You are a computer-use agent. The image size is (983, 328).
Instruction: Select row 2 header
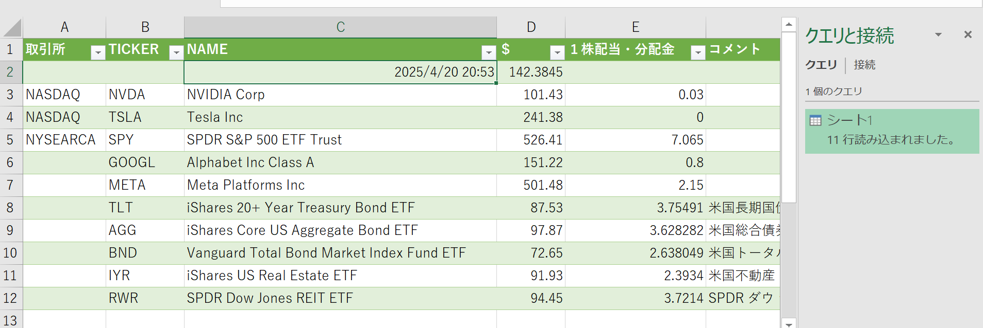[11, 72]
